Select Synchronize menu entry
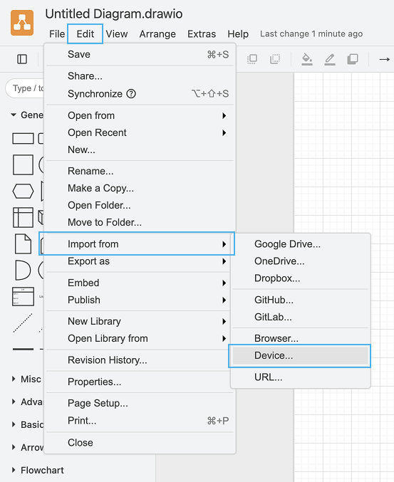The image size is (394, 482). (x=140, y=94)
